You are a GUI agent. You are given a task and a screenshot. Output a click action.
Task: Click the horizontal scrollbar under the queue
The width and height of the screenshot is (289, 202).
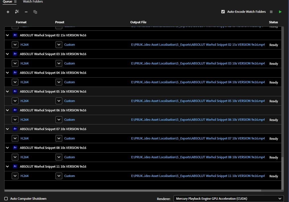point(133,191)
